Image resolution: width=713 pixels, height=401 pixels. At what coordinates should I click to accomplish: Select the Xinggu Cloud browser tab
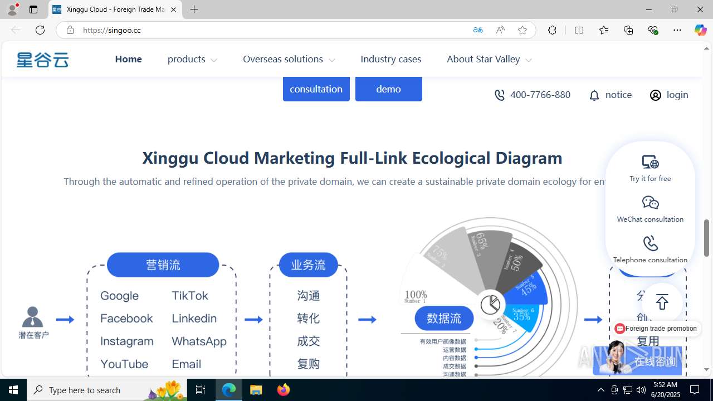pos(115,9)
